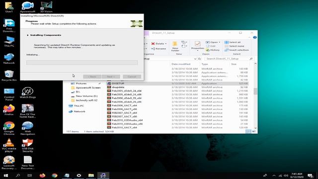Open the Control Panel desktop icon

point(9,94)
